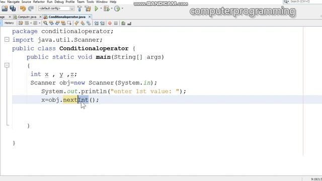Switch to History view
Screen dimensions: 322x181
[x=9, y=23]
